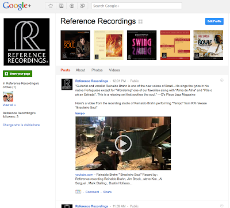This screenshot has width=230, height=208.
Task: Open the Bowie album cover
Action: coord(208,45)
